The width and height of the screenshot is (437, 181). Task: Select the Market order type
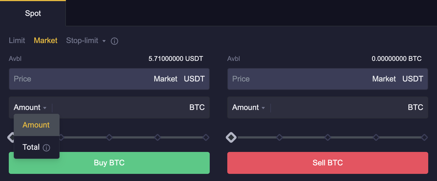point(46,41)
